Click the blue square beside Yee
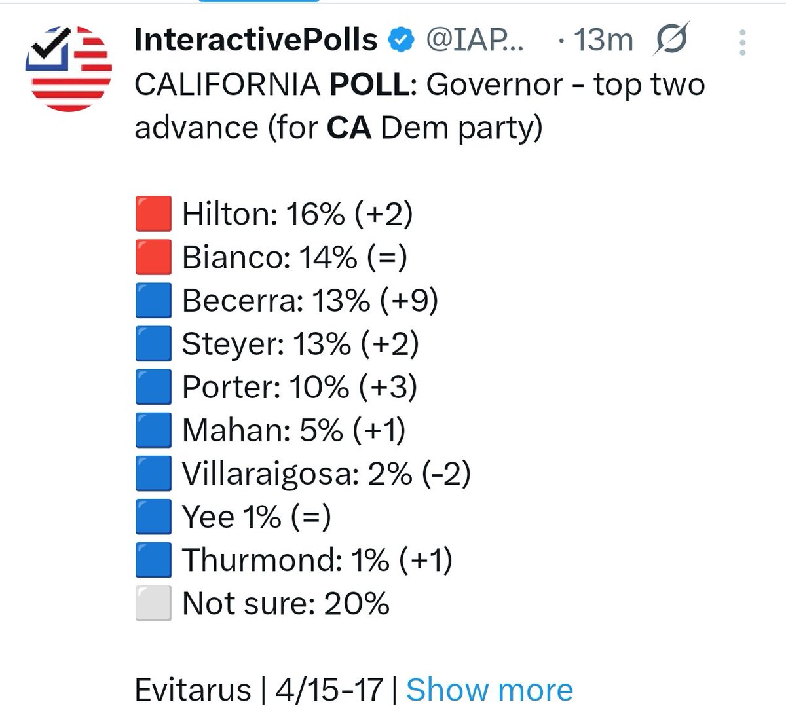Viewport: 786px width, 719px height. (x=154, y=517)
